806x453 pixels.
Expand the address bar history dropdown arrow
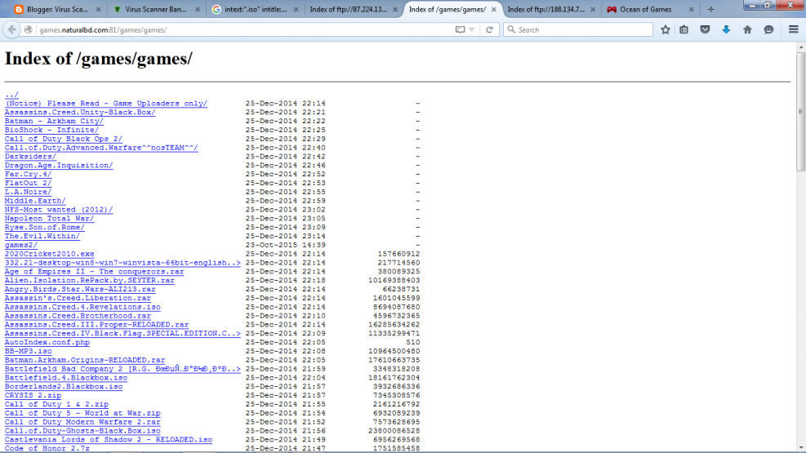472,29
